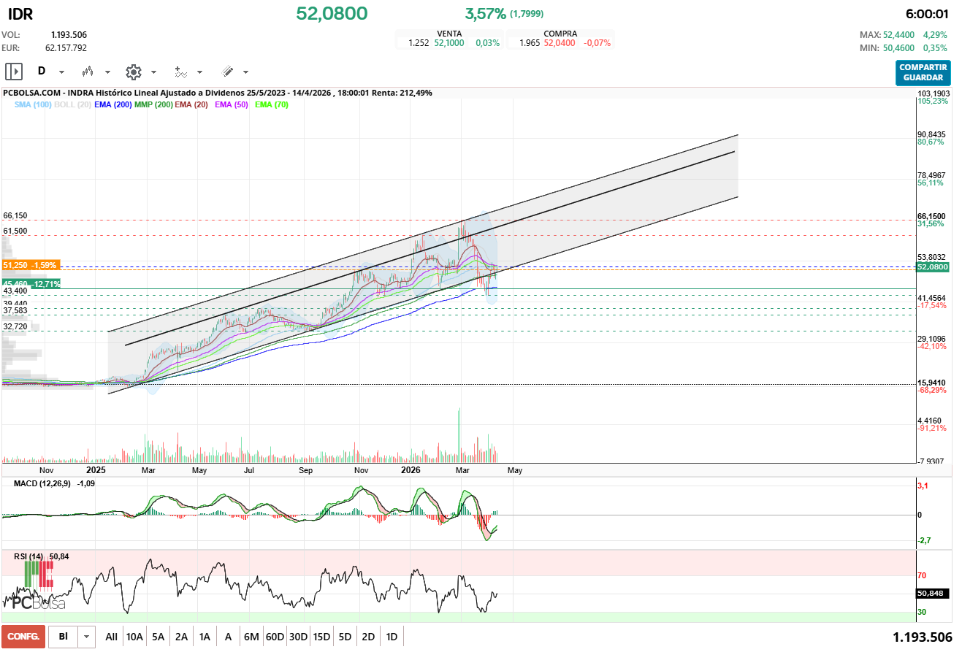Viewport: 962px width, 652px height.
Task: Select the 6M time range
Action: pyautogui.click(x=251, y=637)
